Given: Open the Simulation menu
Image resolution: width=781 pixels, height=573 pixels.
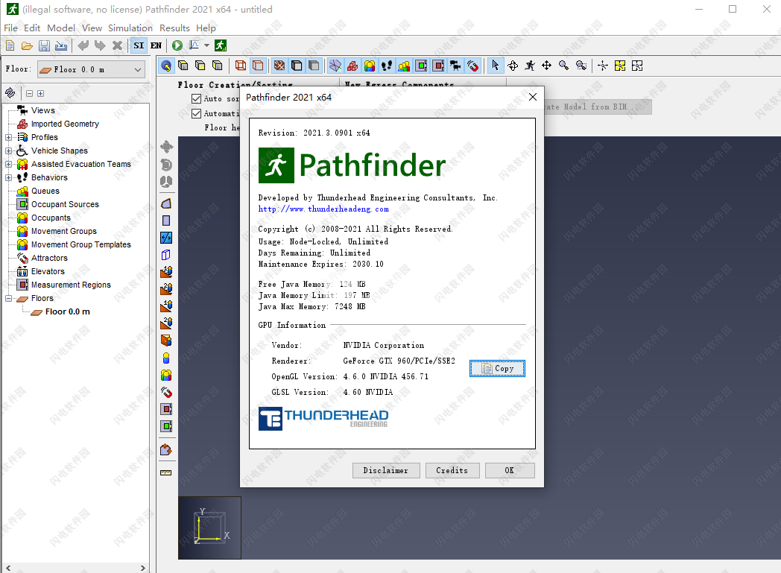Looking at the screenshot, I should point(130,28).
